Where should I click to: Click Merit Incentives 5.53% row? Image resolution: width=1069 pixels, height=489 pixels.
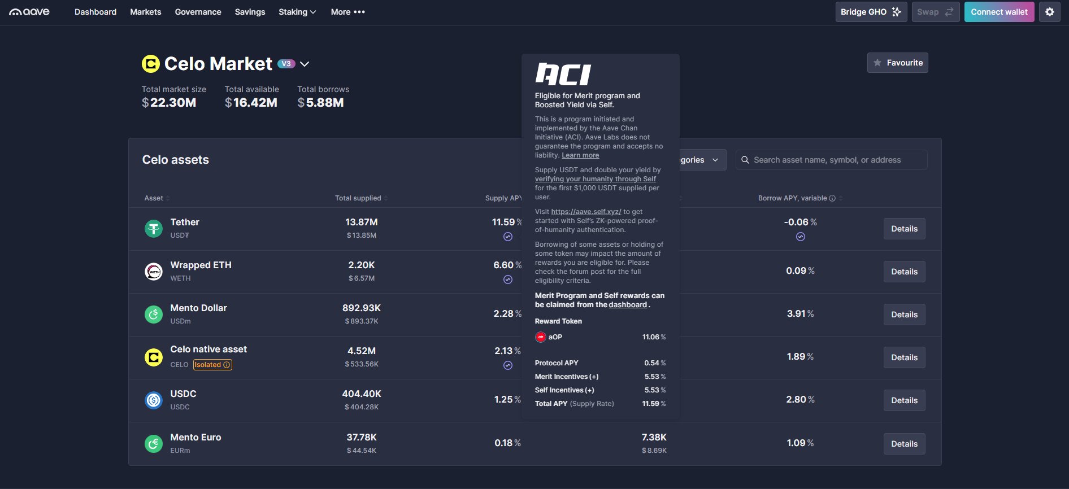601,377
